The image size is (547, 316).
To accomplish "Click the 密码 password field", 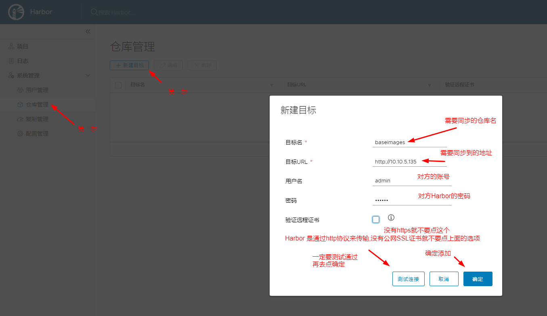I will (412, 200).
